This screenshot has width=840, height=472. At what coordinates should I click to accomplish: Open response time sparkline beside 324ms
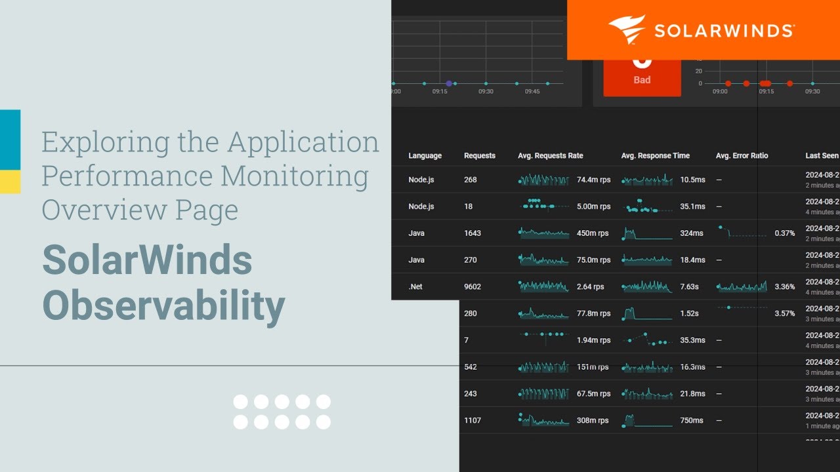tap(647, 233)
